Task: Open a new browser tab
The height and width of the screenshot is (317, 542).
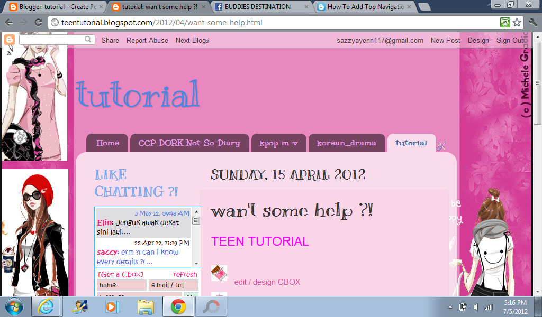Action: pos(424,6)
